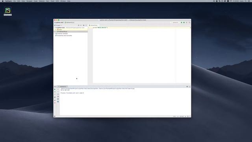Click the collapse all icon in Project panel
Screen dimensions: 252x142
81,25
